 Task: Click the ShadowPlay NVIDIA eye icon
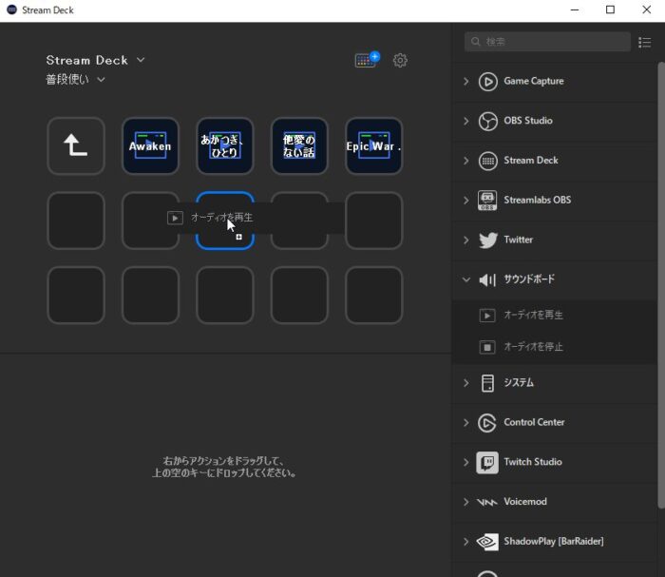(487, 542)
